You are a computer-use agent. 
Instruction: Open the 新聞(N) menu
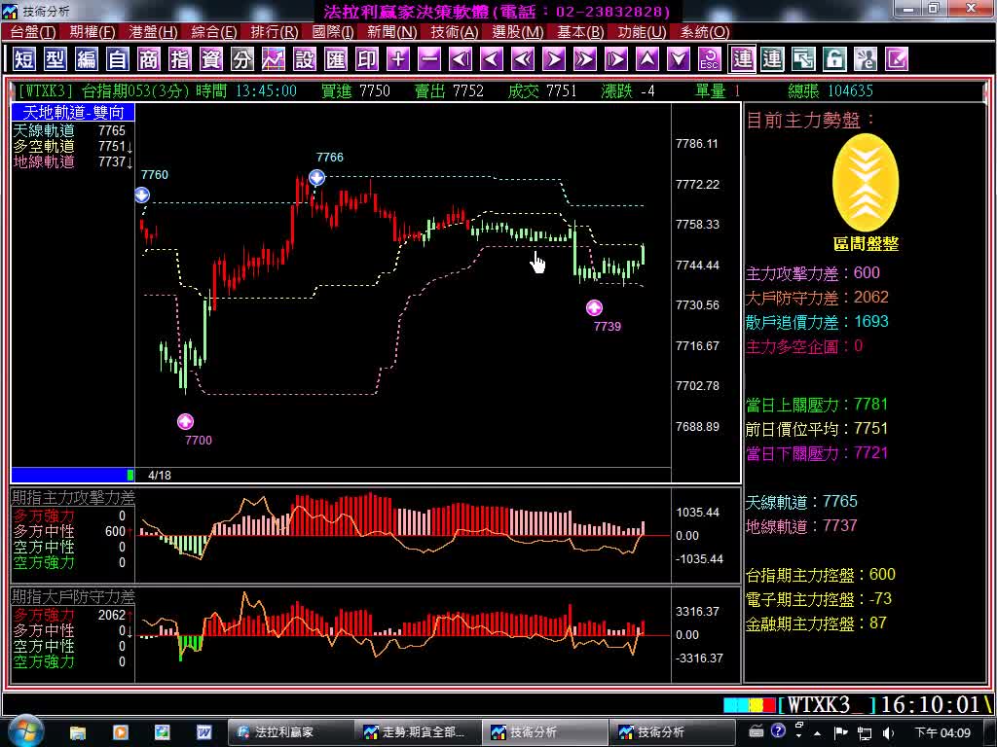pos(391,32)
